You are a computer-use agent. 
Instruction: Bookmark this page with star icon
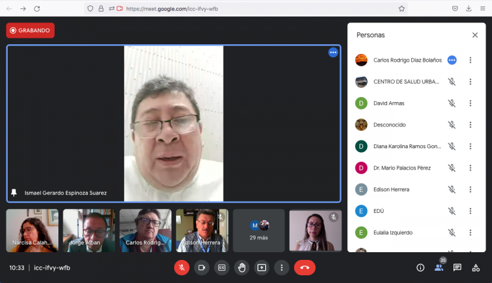click(x=402, y=9)
